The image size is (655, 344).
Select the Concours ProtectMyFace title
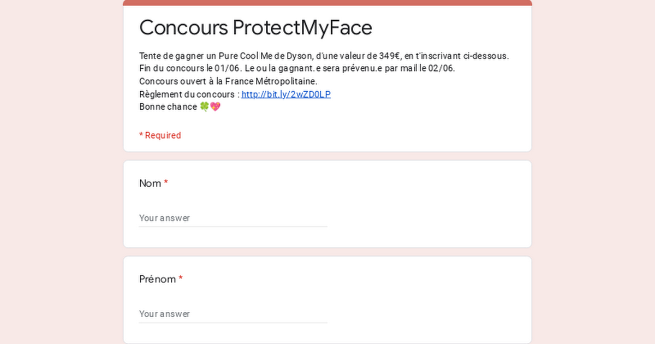(255, 27)
